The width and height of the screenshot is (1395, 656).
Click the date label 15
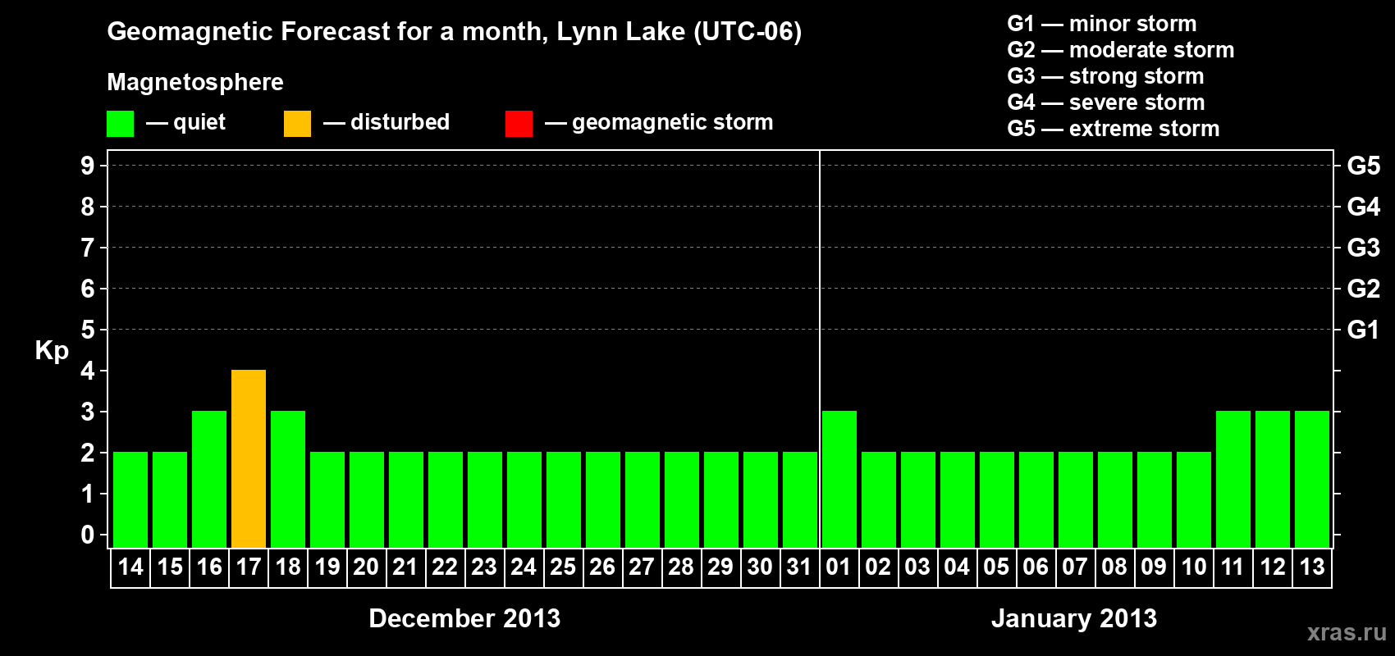[x=170, y=567]
